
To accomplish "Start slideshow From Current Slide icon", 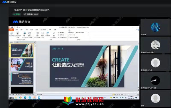I will coord(18,34).
